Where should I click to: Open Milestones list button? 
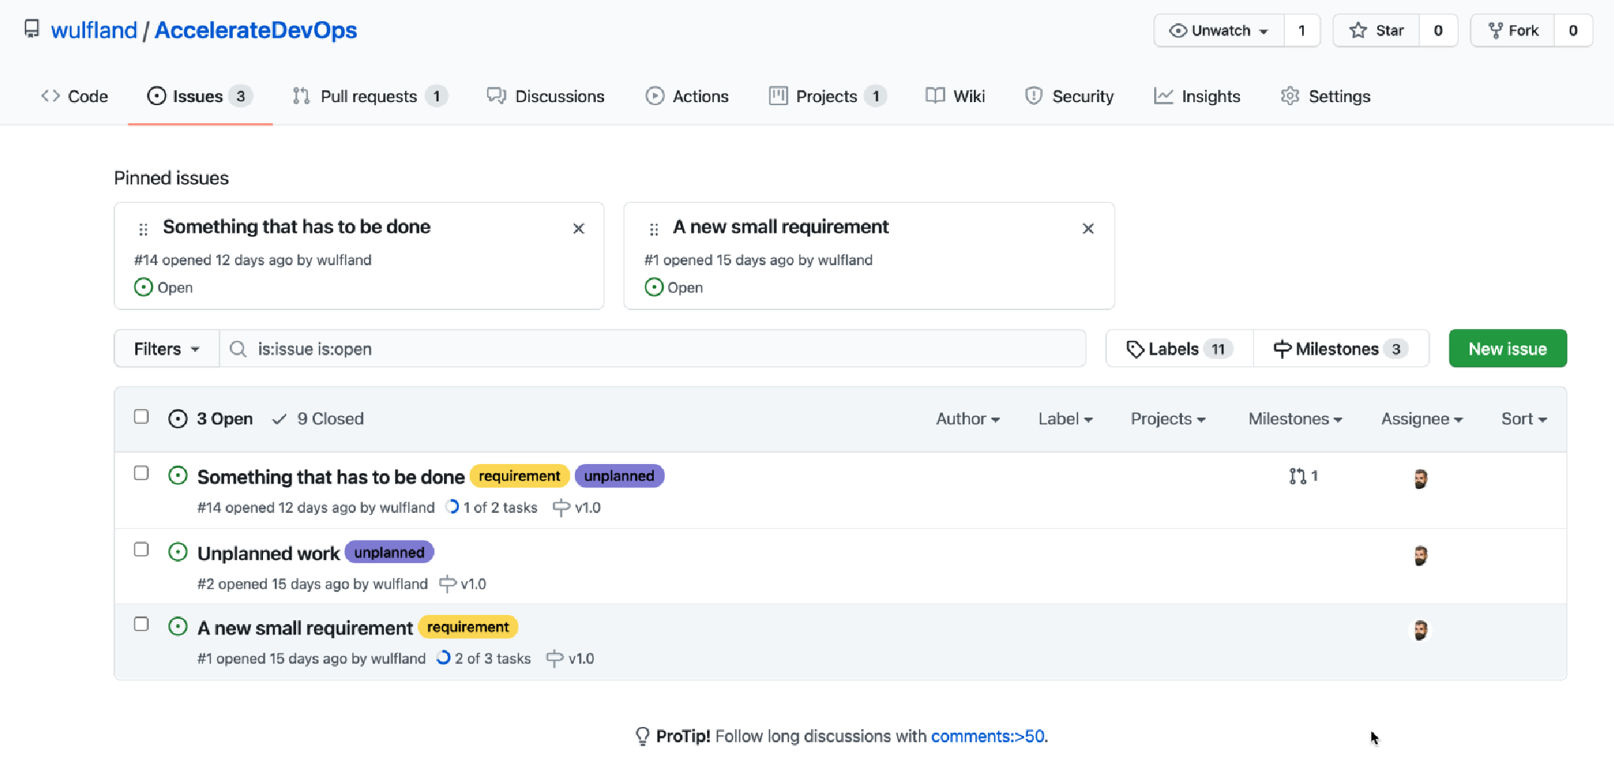pyautogui.click(x=1340, y=348)
